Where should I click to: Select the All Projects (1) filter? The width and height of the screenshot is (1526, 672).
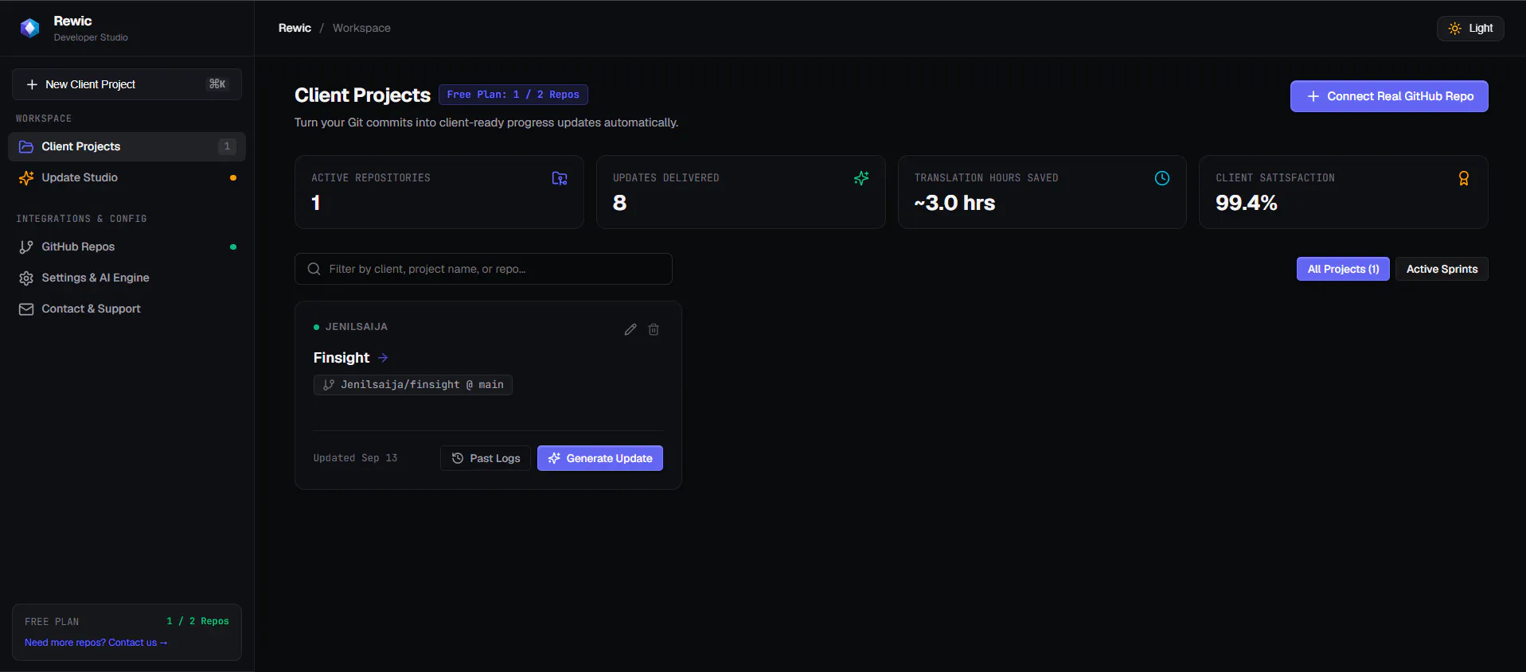[1343, 269]
